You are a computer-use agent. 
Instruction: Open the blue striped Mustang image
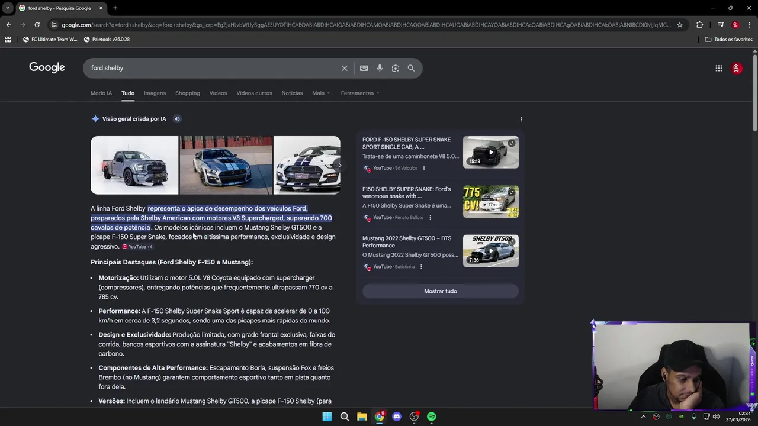point(226,165)
